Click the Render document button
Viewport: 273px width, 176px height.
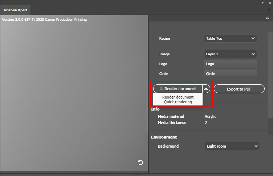tap(178, 89)
